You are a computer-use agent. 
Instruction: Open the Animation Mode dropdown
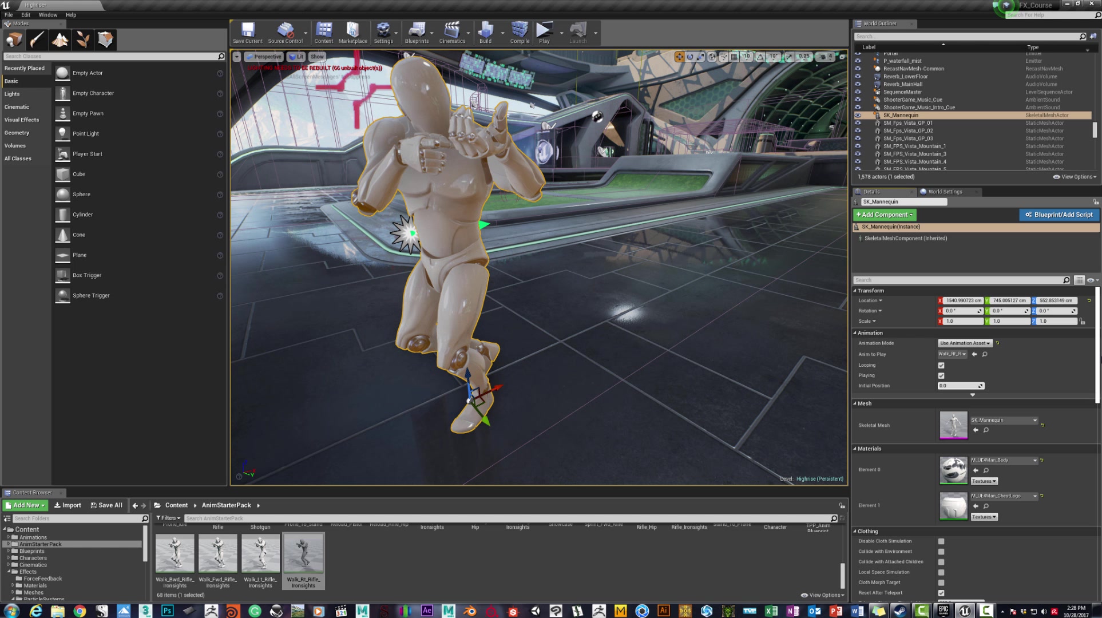coord(965,343)
